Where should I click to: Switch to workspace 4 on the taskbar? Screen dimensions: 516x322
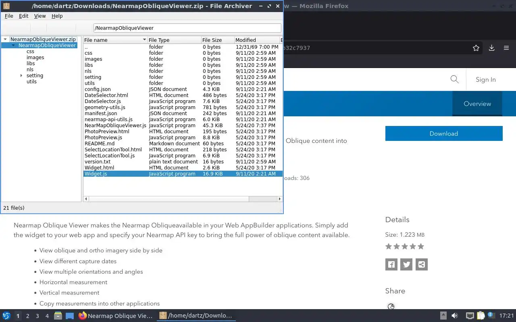click(47, 316)
